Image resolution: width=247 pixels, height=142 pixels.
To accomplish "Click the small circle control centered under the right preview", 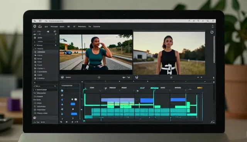I will [171, 78].
